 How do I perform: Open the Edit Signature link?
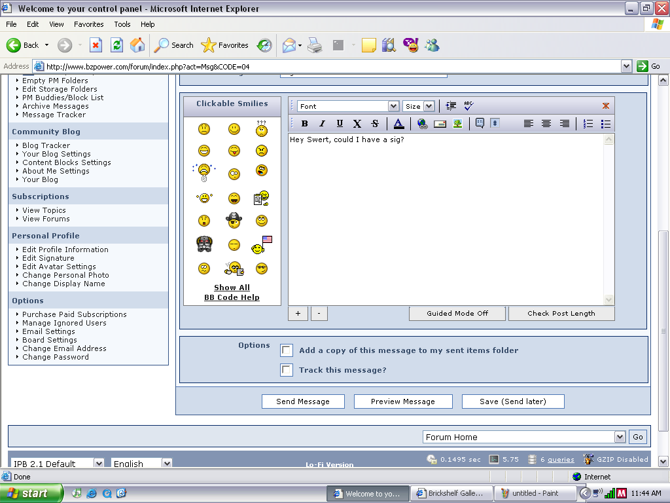[x=48, y=258]
